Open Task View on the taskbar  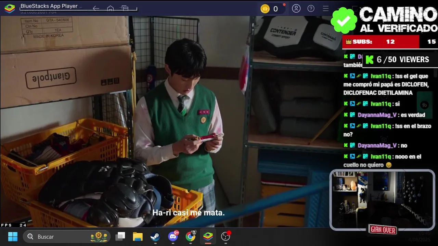coord(120,236)
